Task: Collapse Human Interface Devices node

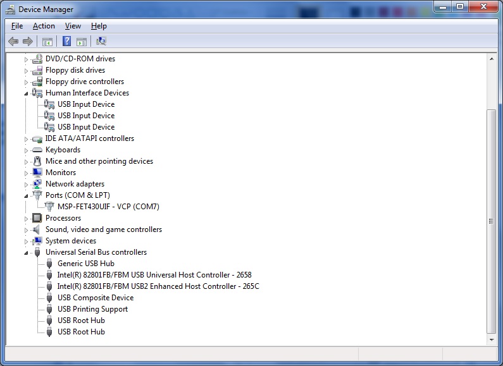Action: tap(27, 94)
